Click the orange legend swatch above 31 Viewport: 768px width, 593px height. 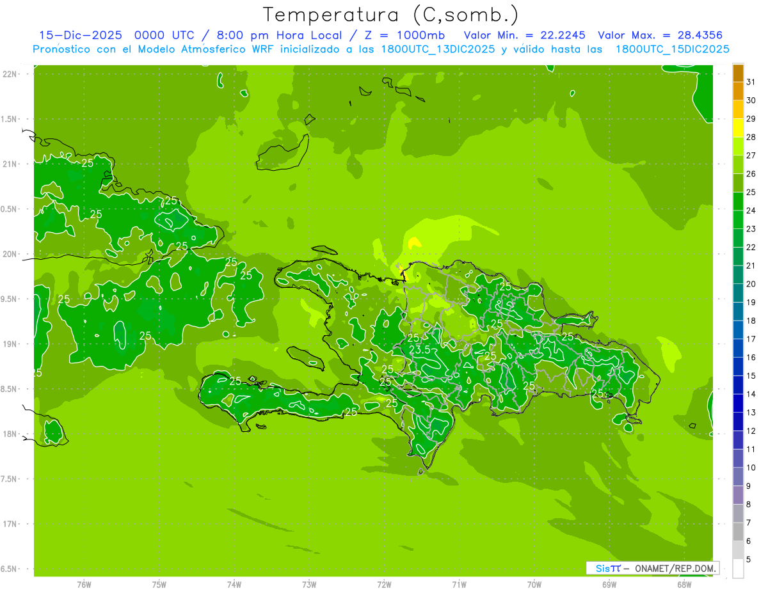(x=738, y=73)
